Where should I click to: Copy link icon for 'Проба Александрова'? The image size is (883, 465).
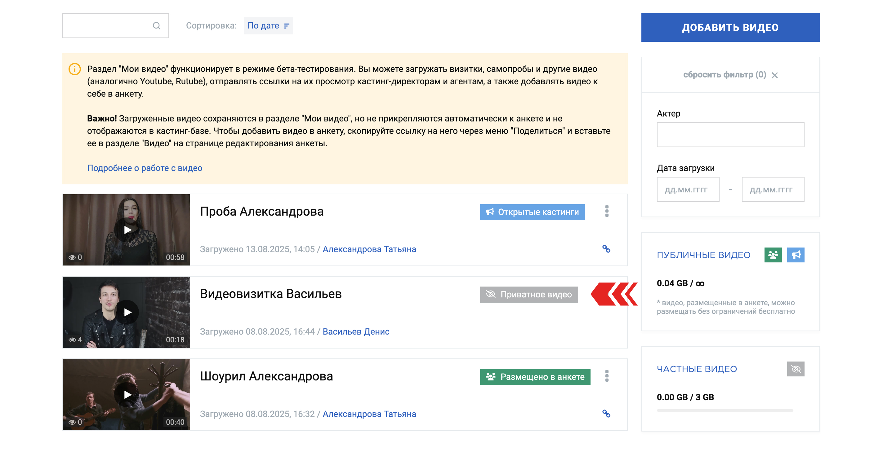(606, 249)
